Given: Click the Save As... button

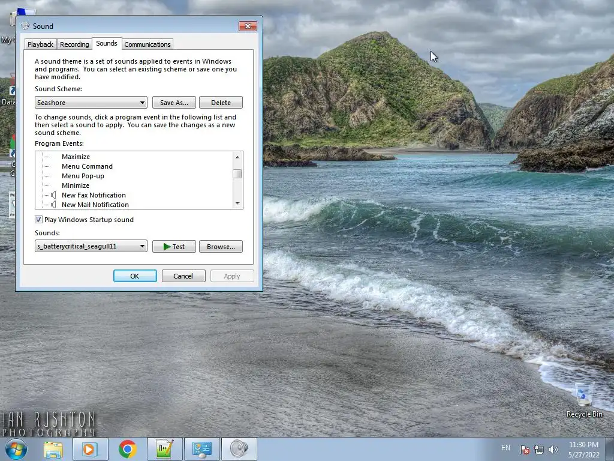Looking at the screenshot, I should tap(174, 102).
